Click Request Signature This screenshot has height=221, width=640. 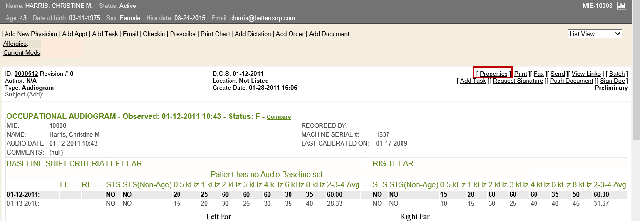tap(518, 81)
